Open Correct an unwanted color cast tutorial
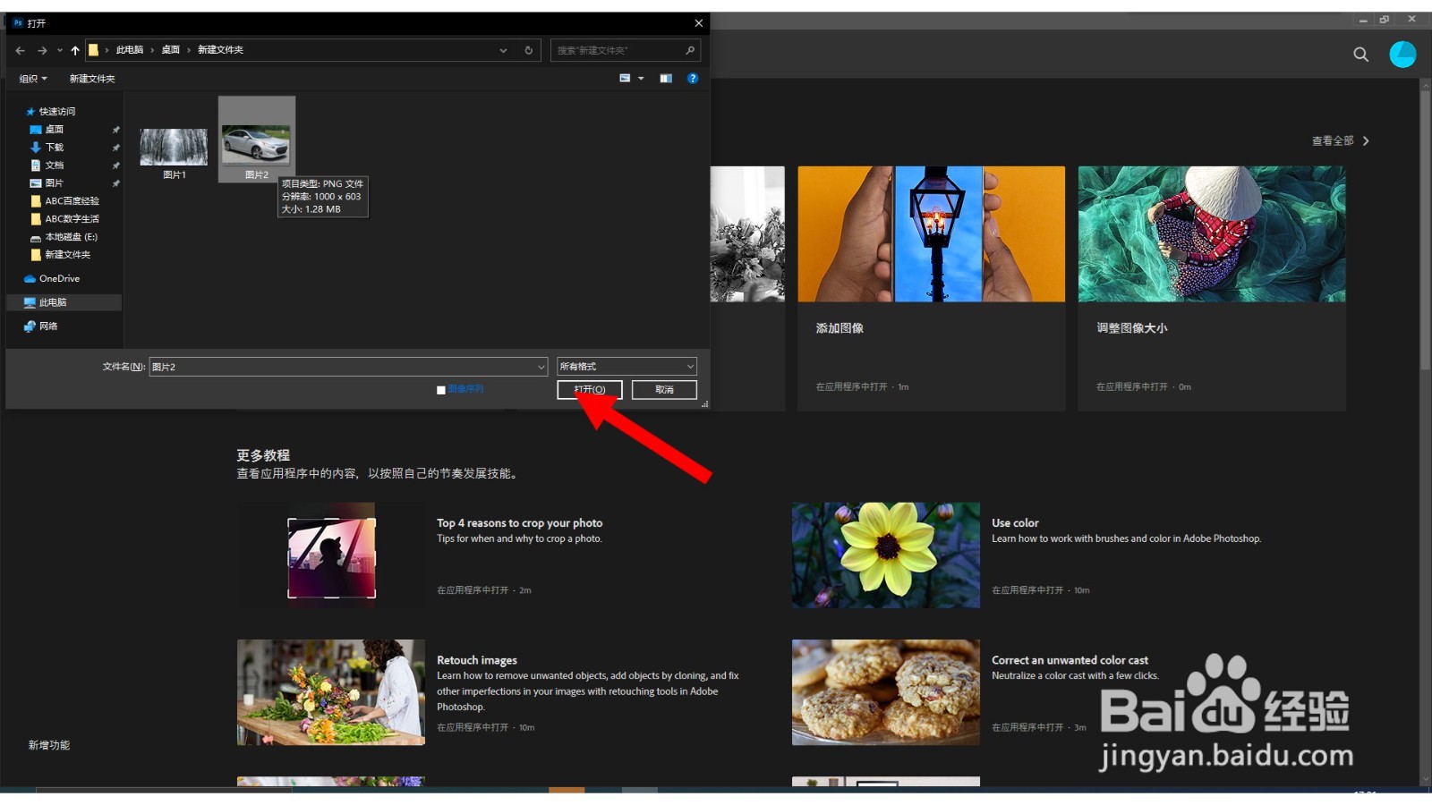1432x805 pixels. click(1070, 660)
